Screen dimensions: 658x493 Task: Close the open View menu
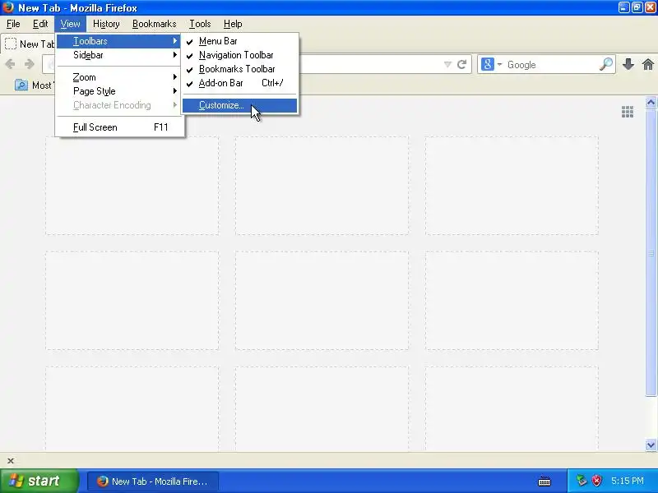click(x=70, y=24)
